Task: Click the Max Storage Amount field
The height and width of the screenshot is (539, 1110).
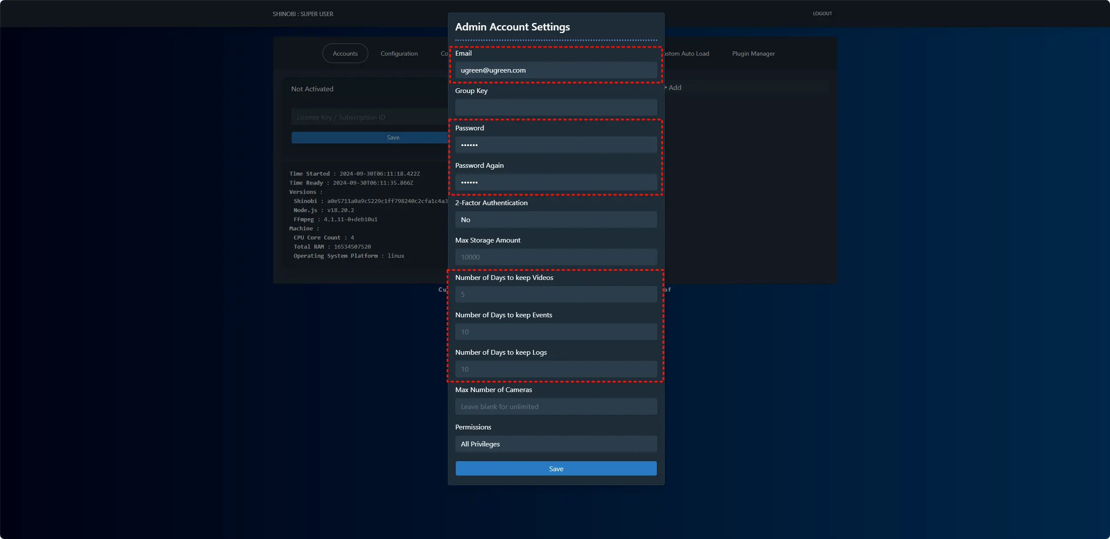Action: coord(555,257)
